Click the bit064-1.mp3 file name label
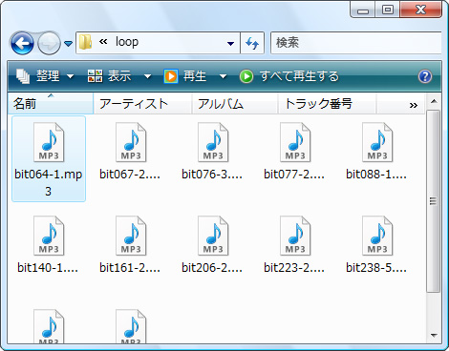The height and width of the screenshot is (351, 449). 49,183
